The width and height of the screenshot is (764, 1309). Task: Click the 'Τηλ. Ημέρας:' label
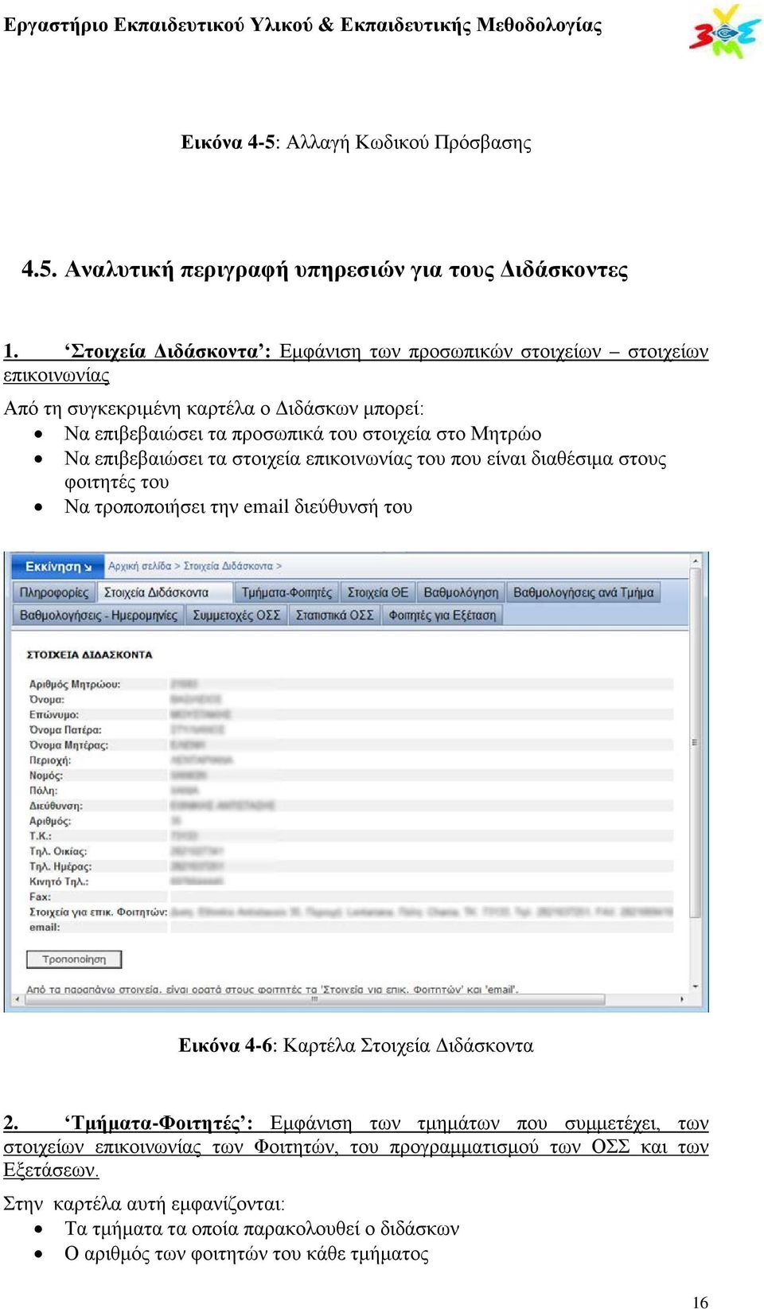(60, 866)
